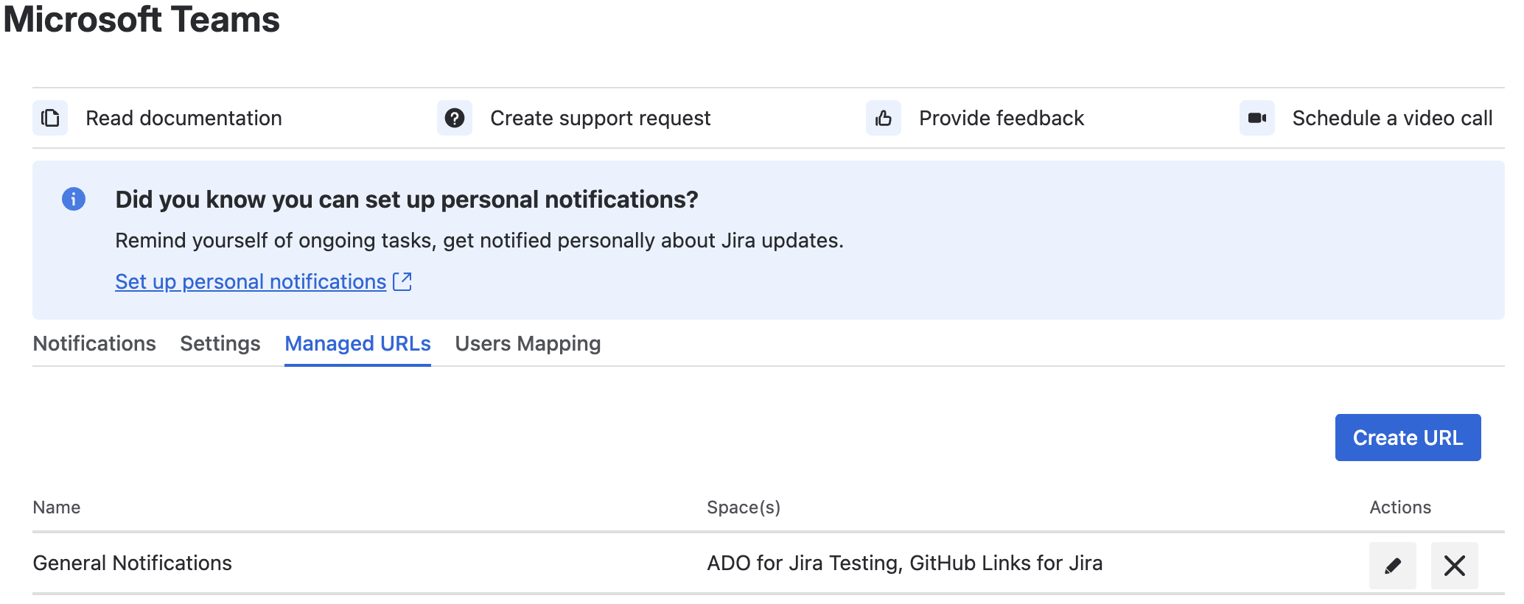The image size is (1524, 604).
Task: Click the blue info circle icon
Action: click(x=74, y=199)
